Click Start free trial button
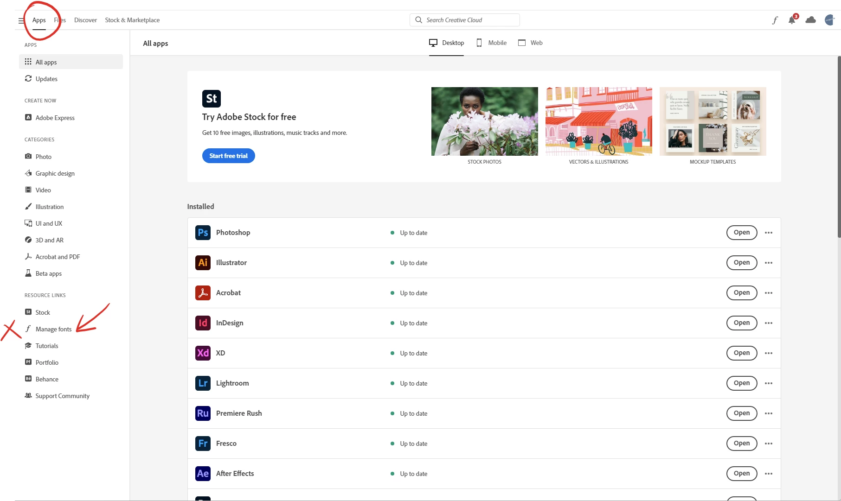841x501 pixels. (x=229, y=156)
